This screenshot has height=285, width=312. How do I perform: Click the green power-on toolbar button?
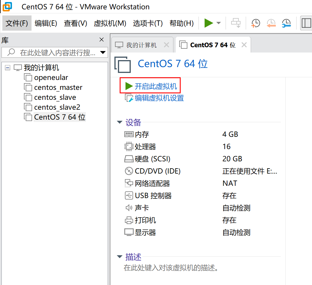click(x=208, y=23)
